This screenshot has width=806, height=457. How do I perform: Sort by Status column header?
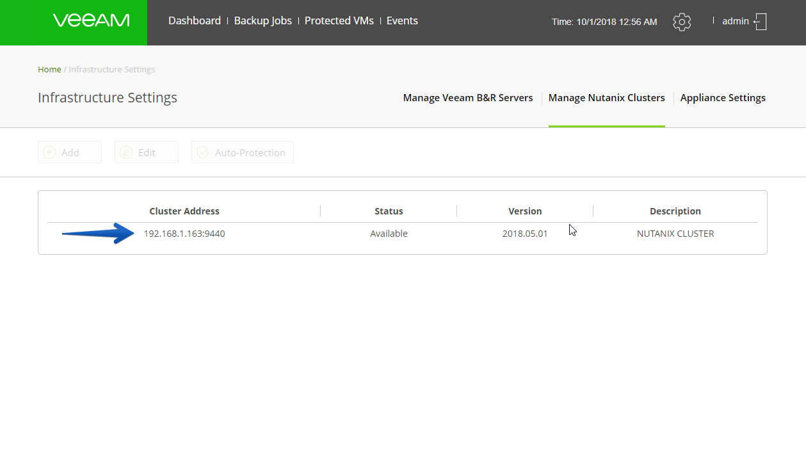(x=389, y=211)
